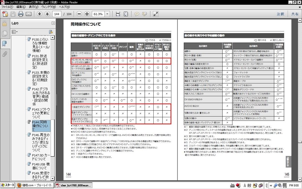
Task: Select bookmark P148.USB機器について
Action: click(x=41, y=166)
